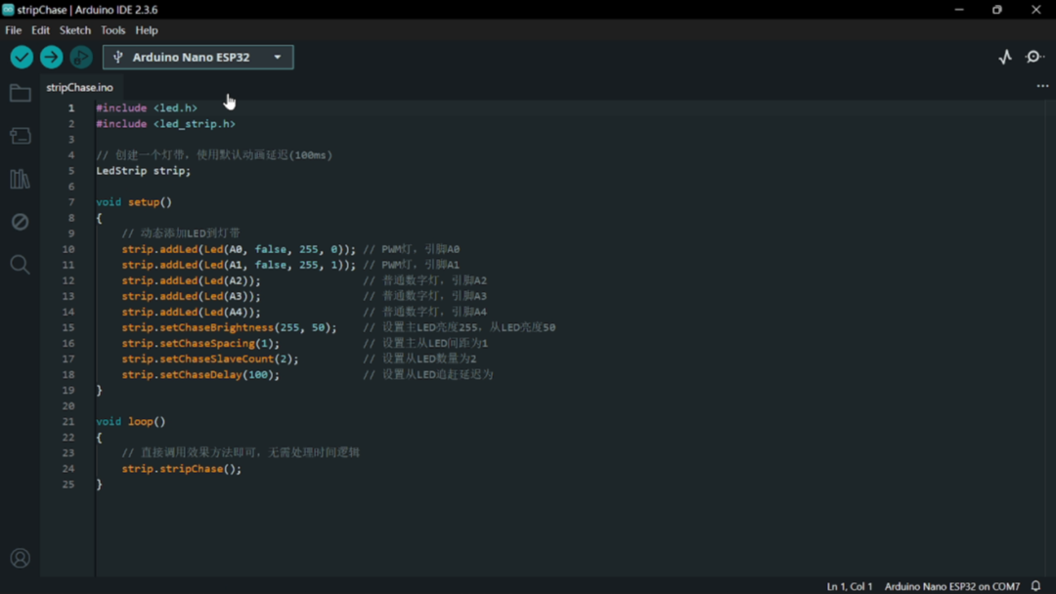The image size is (1056, 594).
Task: Click the account profile icon
Action: 20,559
